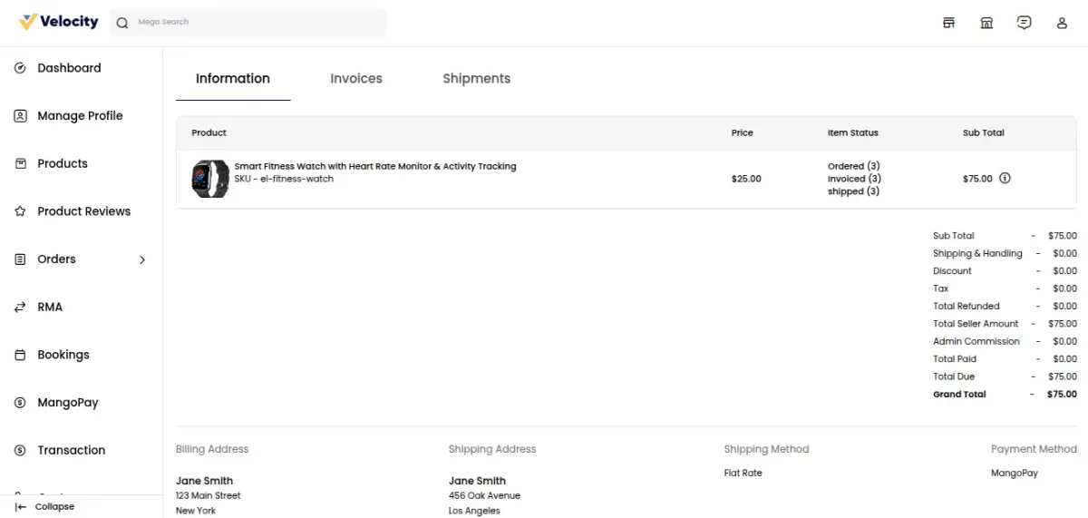Screen dimensions: 1088x518
Task: Click the Shipping & Handling label
Action: (977, 254)
